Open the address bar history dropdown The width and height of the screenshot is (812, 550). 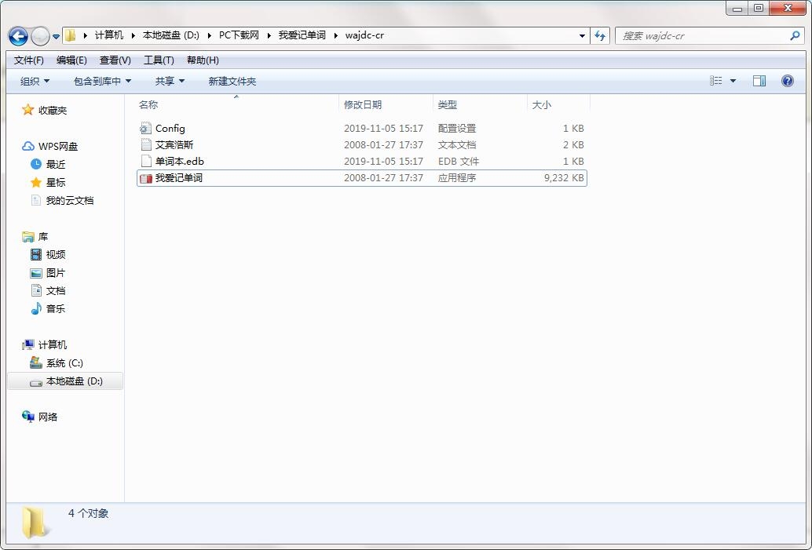(x=582, y=36)
